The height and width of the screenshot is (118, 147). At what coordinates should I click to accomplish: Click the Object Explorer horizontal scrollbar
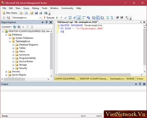14,79
